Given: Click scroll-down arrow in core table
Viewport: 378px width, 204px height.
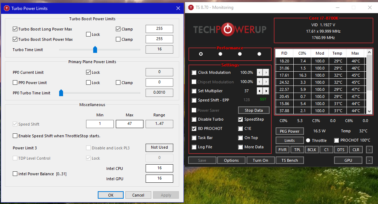Looking at the screenshot, I should pos(369,111).
